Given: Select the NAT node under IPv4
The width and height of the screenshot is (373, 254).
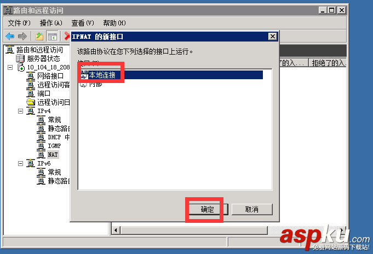Looking at the screenshot, I should pyautogui.click(x=53, y=155).
